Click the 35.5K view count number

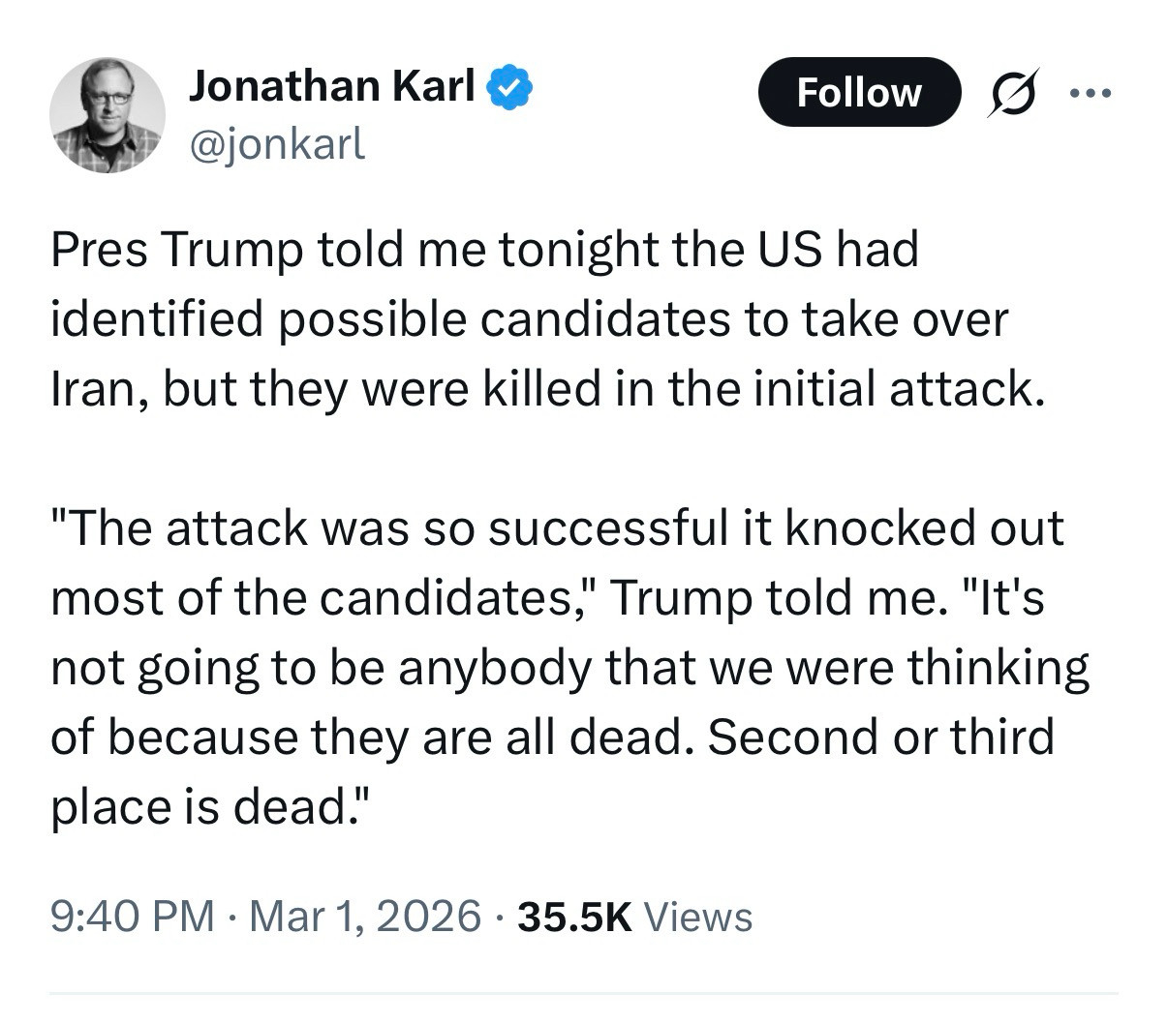pos(574,916)
